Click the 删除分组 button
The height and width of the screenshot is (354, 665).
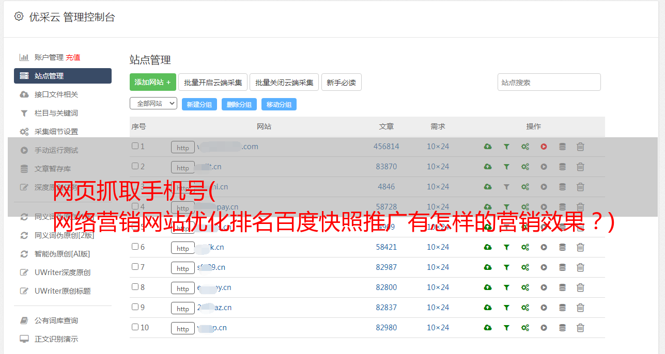(x=239, y=104)
